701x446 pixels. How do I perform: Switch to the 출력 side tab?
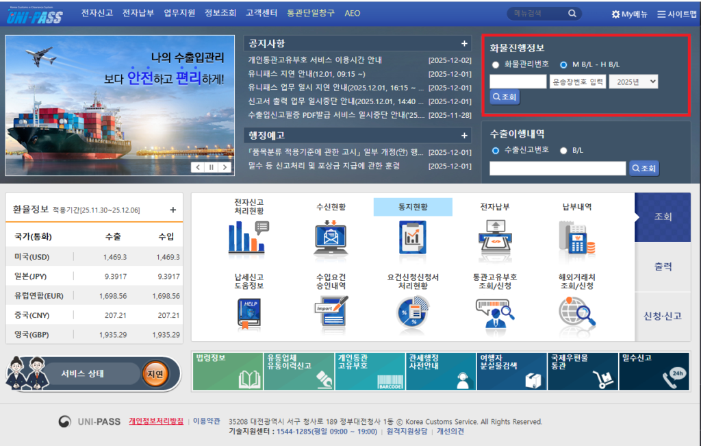(x=663, y=267)
